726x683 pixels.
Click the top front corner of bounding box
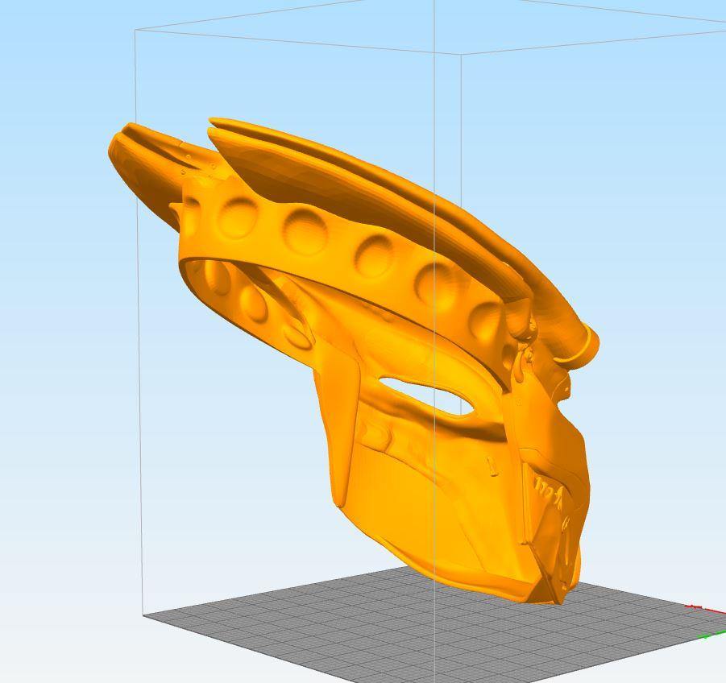461,55
